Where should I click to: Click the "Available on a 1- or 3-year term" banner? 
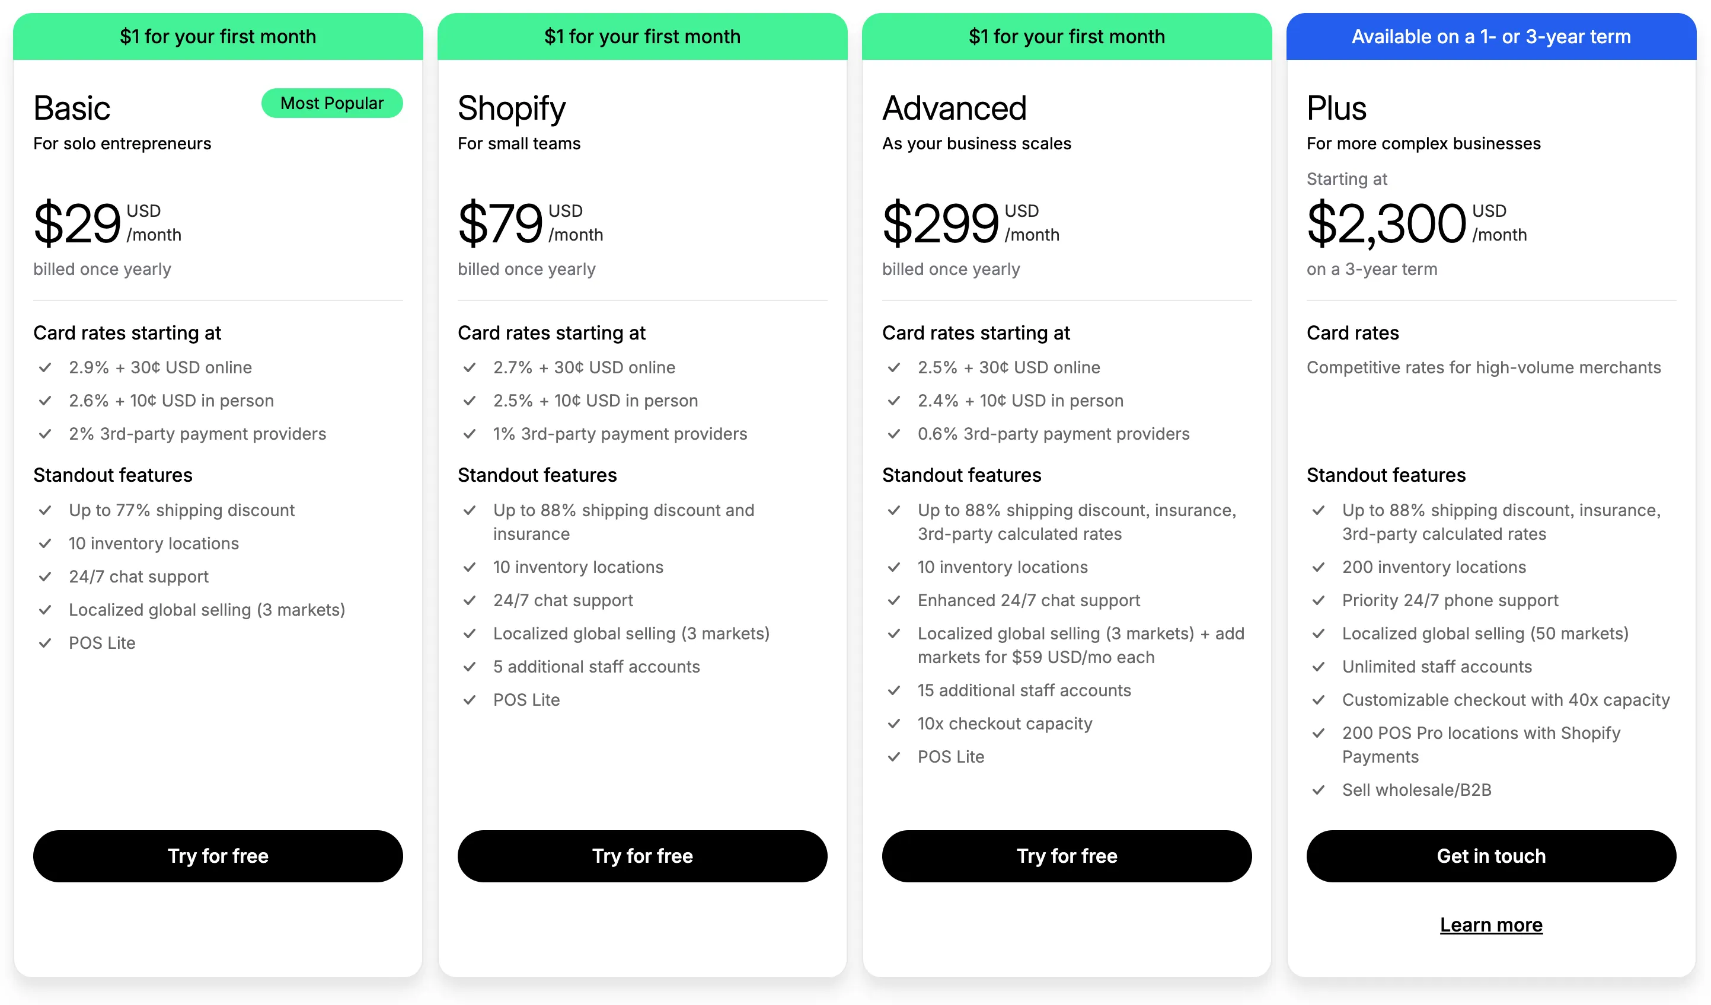[x=1491, y=36]
